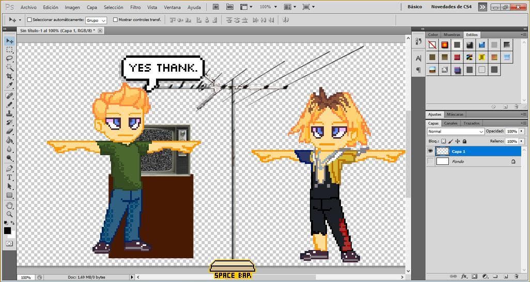Select the Eraser tool

(x=9, y=131)
